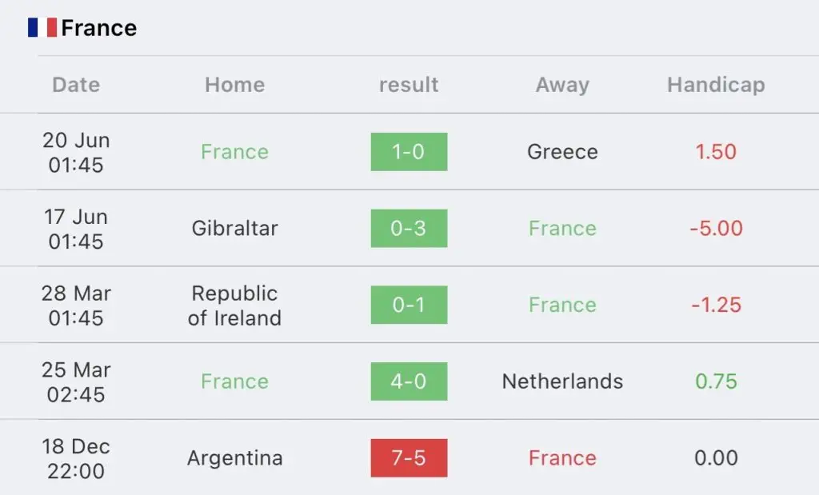
Task: Select the 0-1 result against Ireland
Action: click(409, 305)
